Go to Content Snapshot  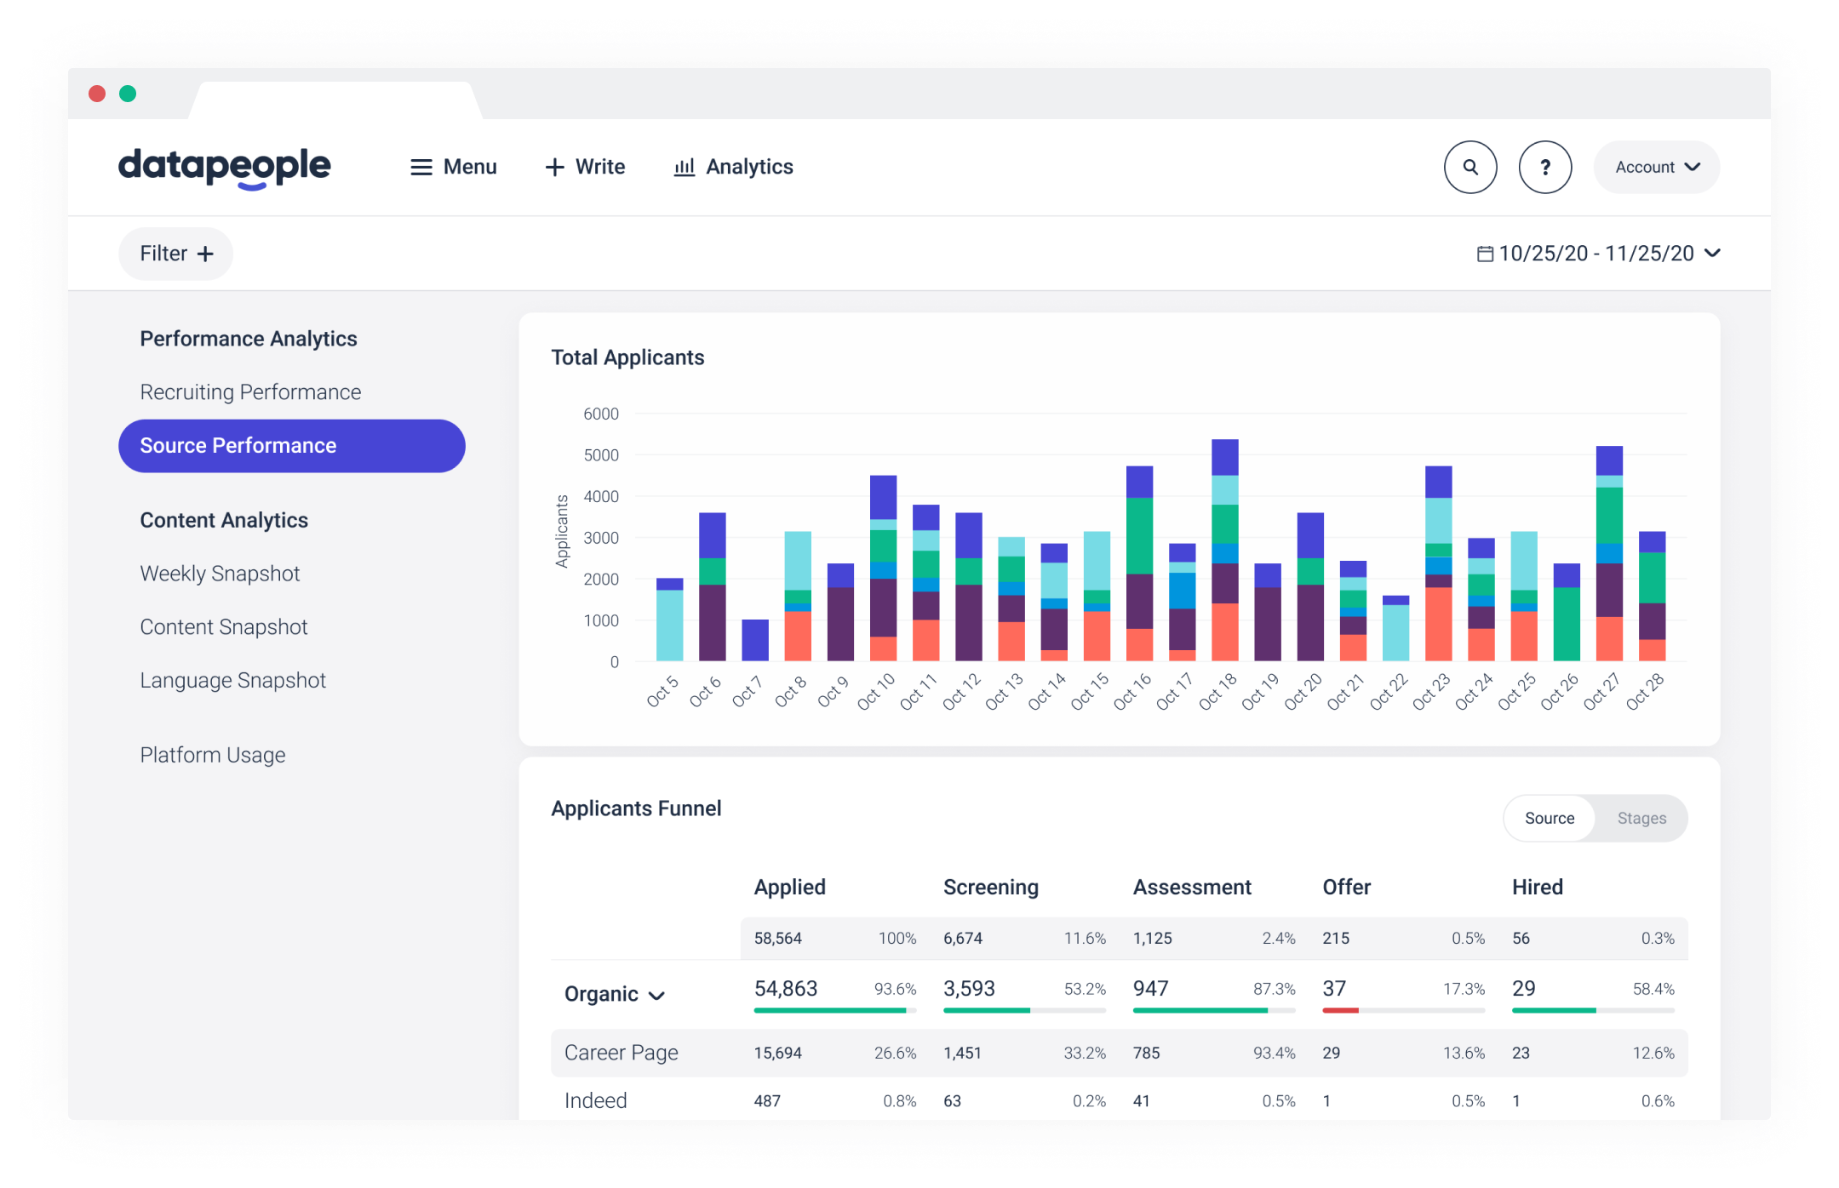223,626
